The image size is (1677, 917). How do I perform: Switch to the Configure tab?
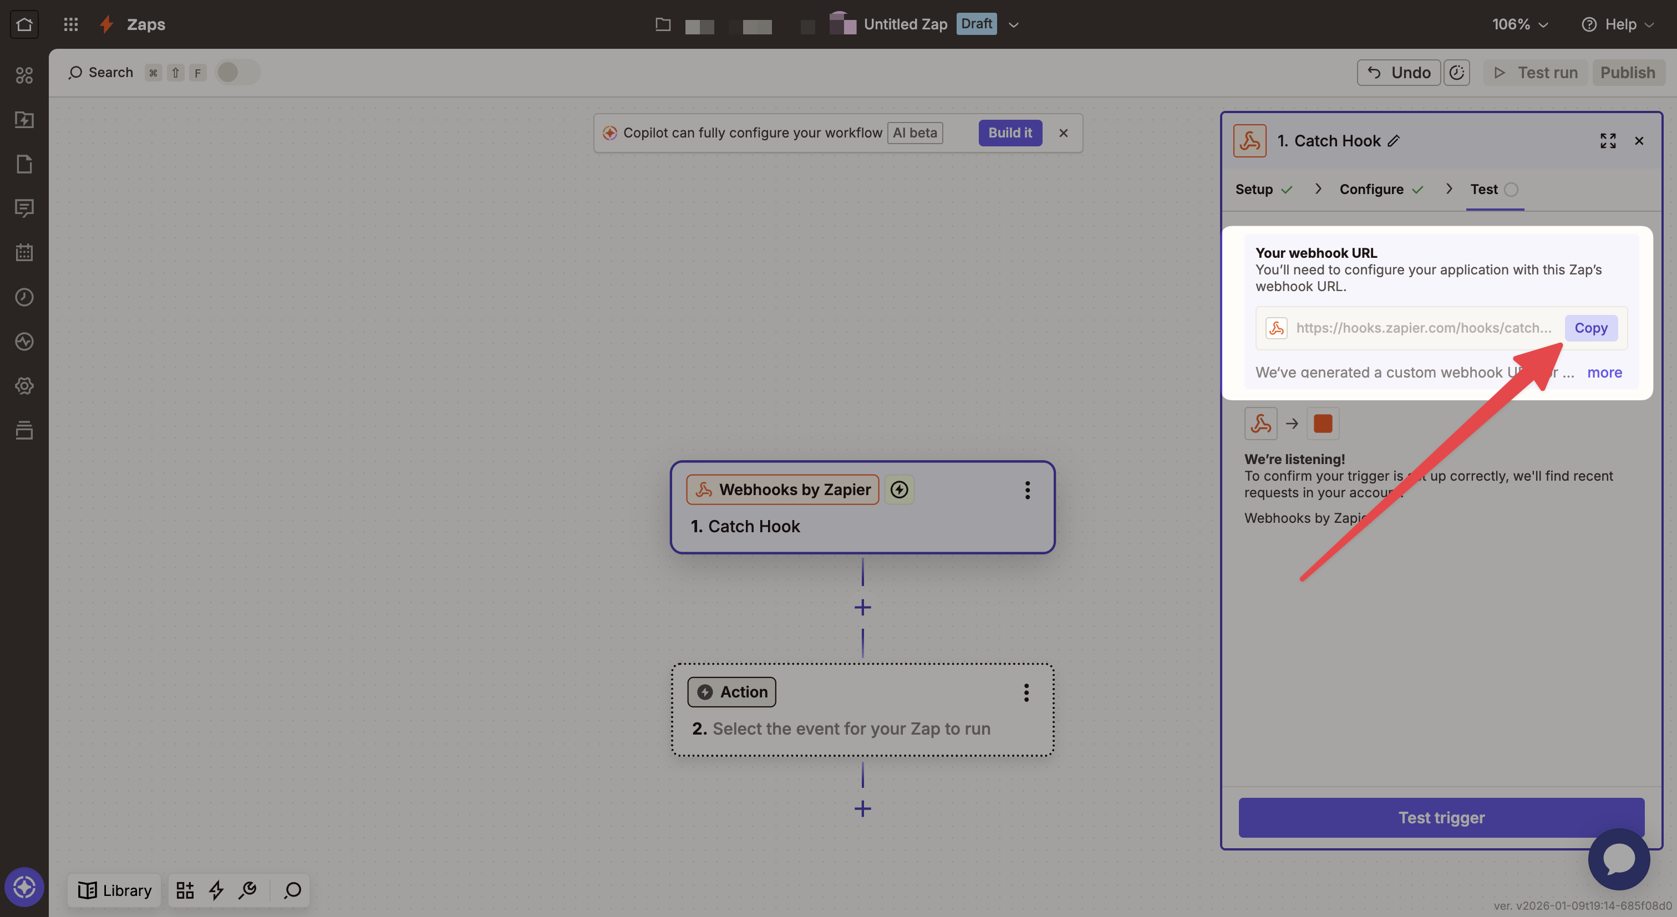pyautogui.click(x=1371, y=190)
